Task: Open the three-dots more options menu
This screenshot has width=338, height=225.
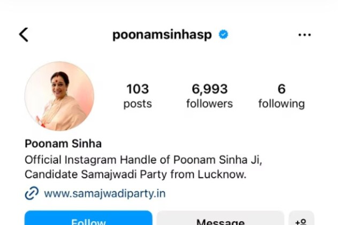Action: pyautogui.click(x=305, y=35)
